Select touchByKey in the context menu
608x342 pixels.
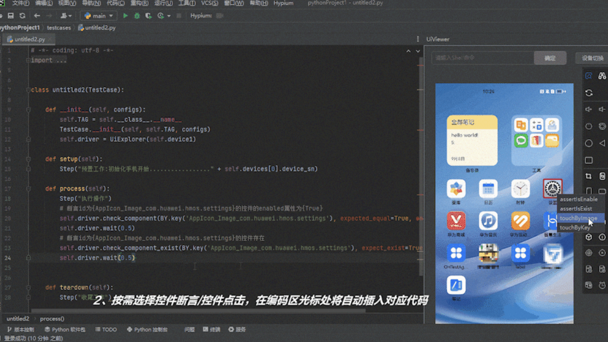point(574,227)
